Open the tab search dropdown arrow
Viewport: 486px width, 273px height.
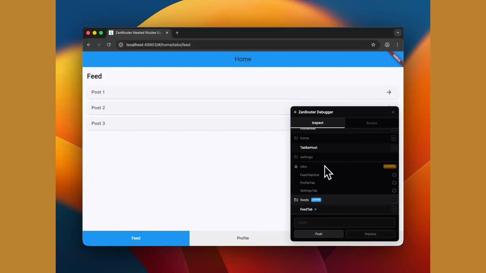[398, 33]
